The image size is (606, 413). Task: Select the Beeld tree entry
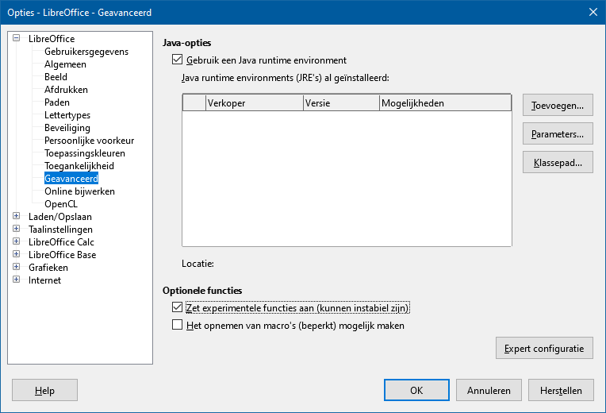tap(56, 77)
